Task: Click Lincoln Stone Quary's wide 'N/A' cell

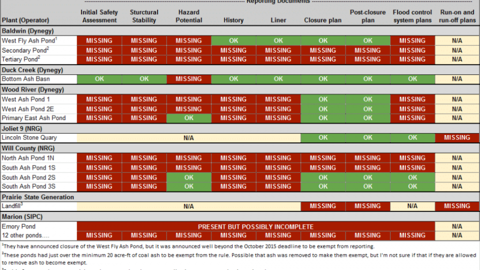Action: (188, 138)
